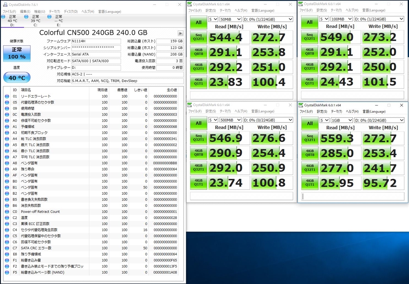Image resolution: width=409 pixels, height=284 pixels.
Task: Click the 40 °C temperature indicator
Action: point(17,78)
